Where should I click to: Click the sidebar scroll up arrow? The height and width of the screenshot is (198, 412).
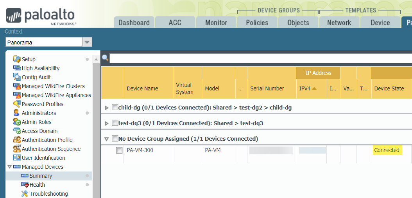[96, 60]
